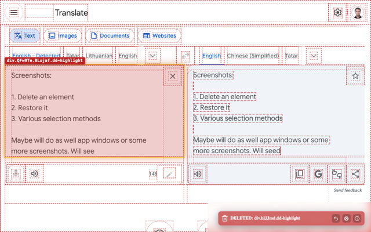Viewport: 371px width, 232px height.
Task: Rate this translation icon
Action: coord(337,174)
